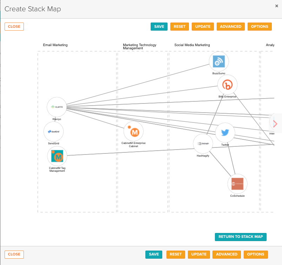The height and width of the screenshot is (265, 282).
Task: Click the bottom UPDATE button
Action: [199, 254]
